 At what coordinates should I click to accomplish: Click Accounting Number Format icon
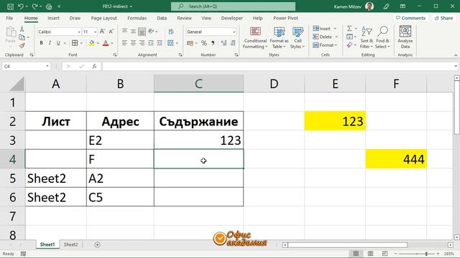pos(190,43)
